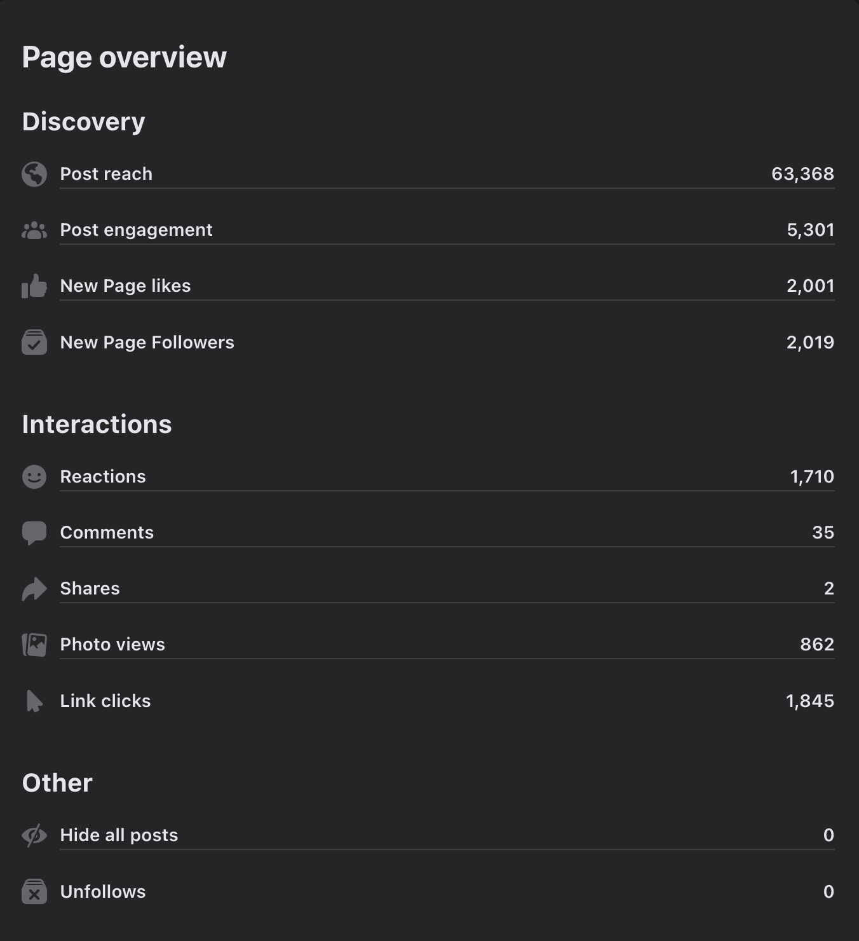Viewport: 859px width, 941px height.
Task: Click the Photo views picture icon
Action: pyautogui.click(x=34, y=645)
